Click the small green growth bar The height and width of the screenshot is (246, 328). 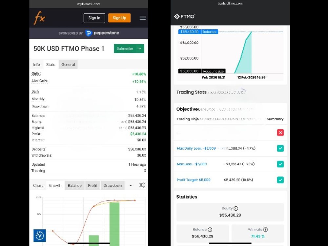click(x=94, y=240)
